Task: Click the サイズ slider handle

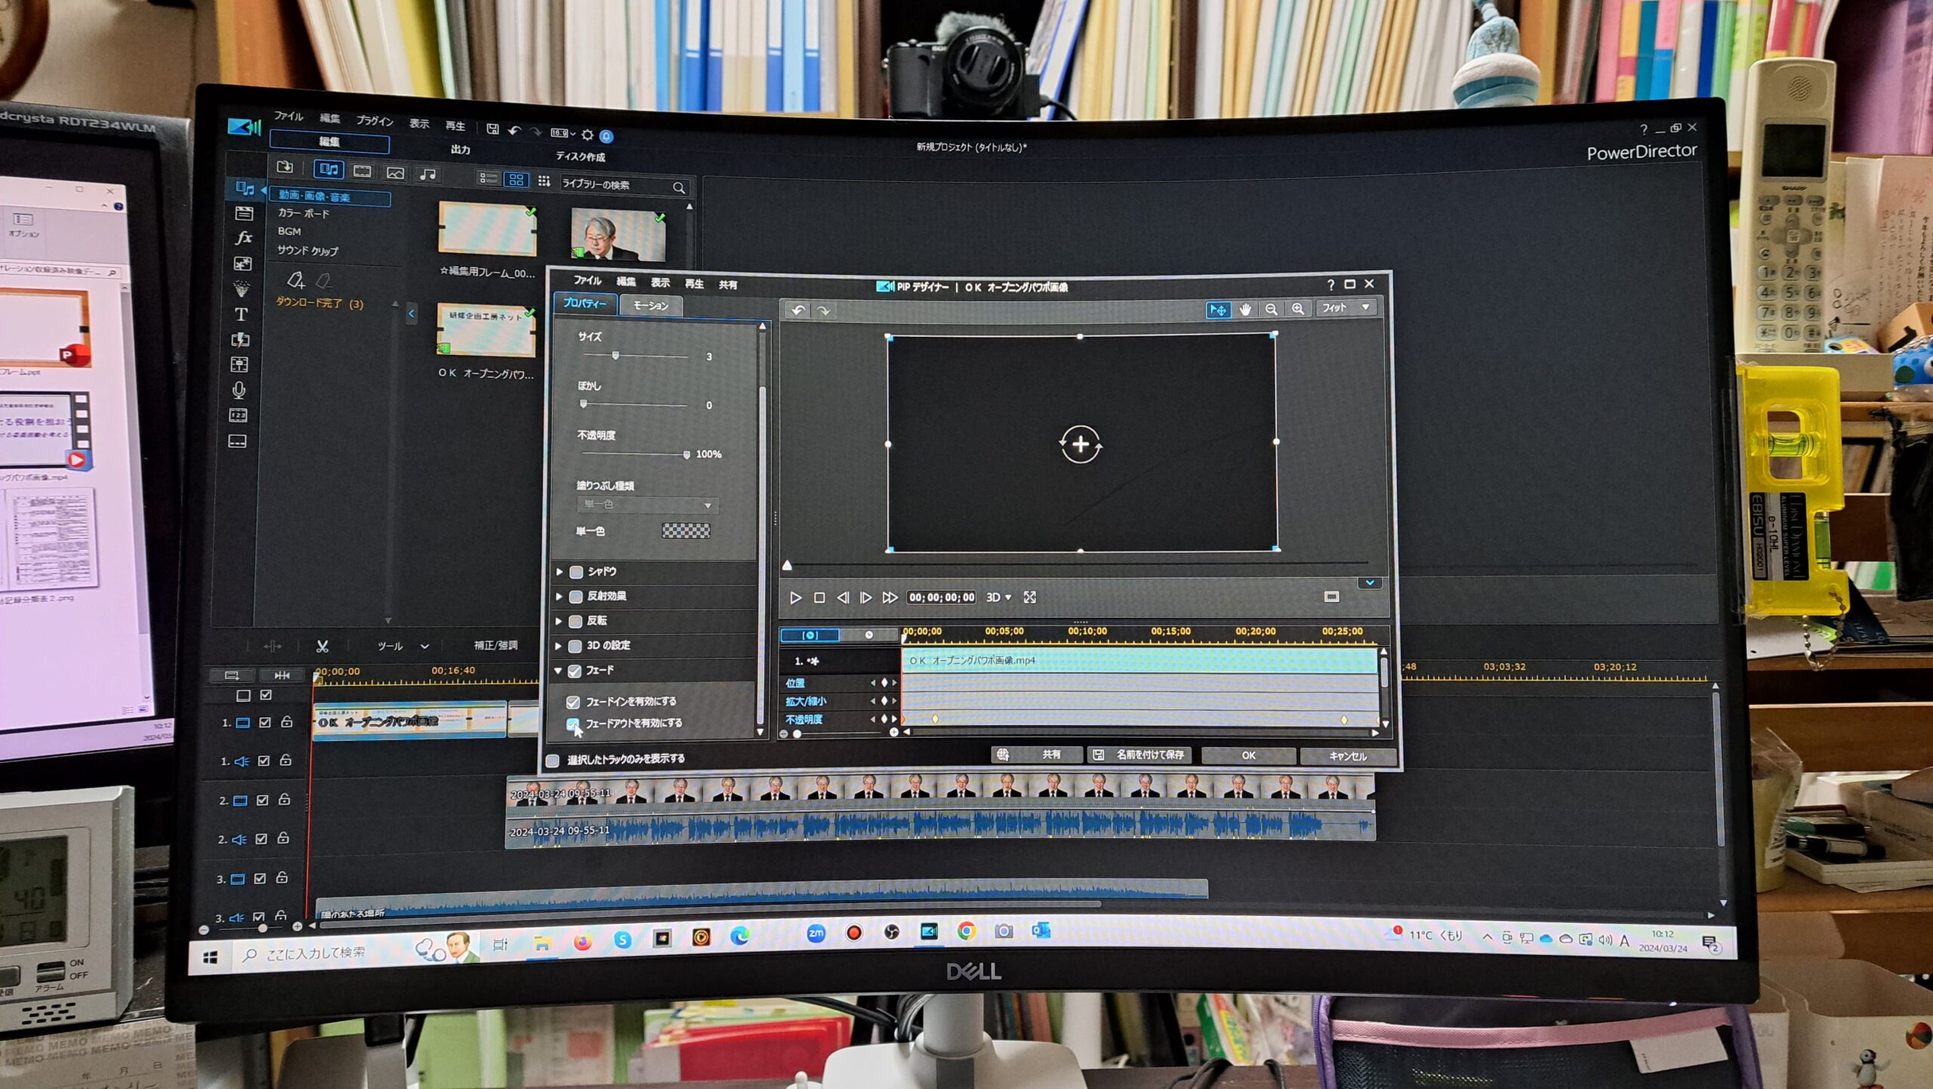Action: [615, 355]
